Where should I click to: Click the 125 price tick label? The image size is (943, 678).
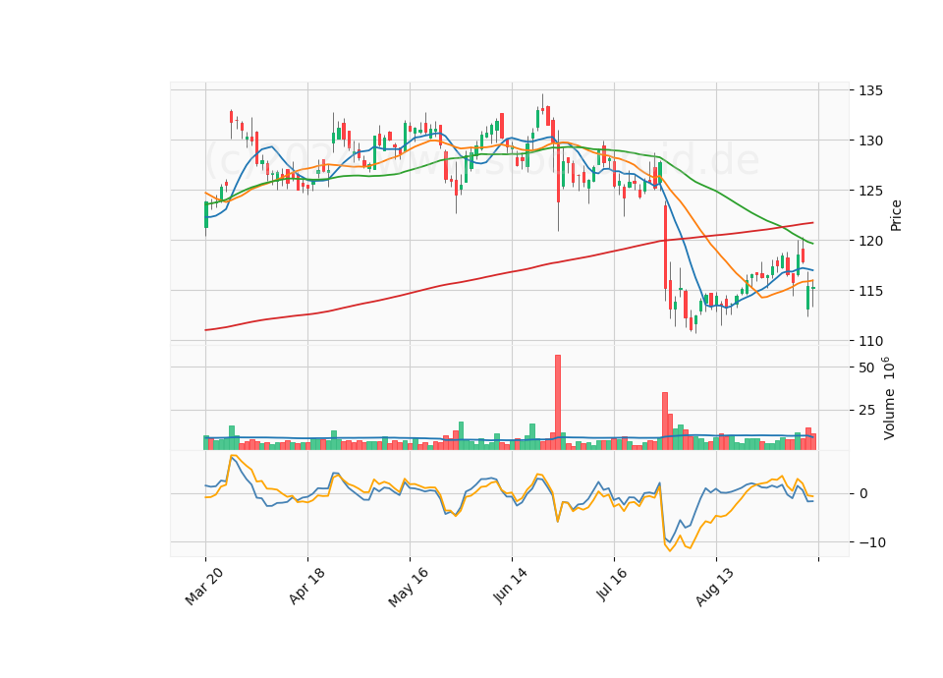(x=871, y=191)
